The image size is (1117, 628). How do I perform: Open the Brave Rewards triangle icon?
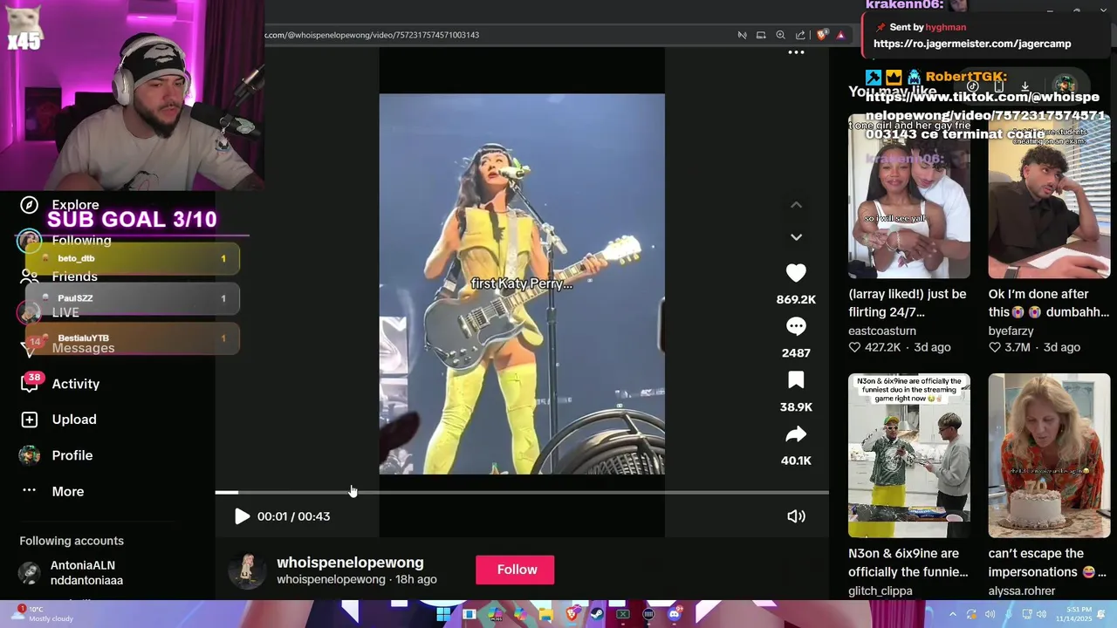point(840,35)
